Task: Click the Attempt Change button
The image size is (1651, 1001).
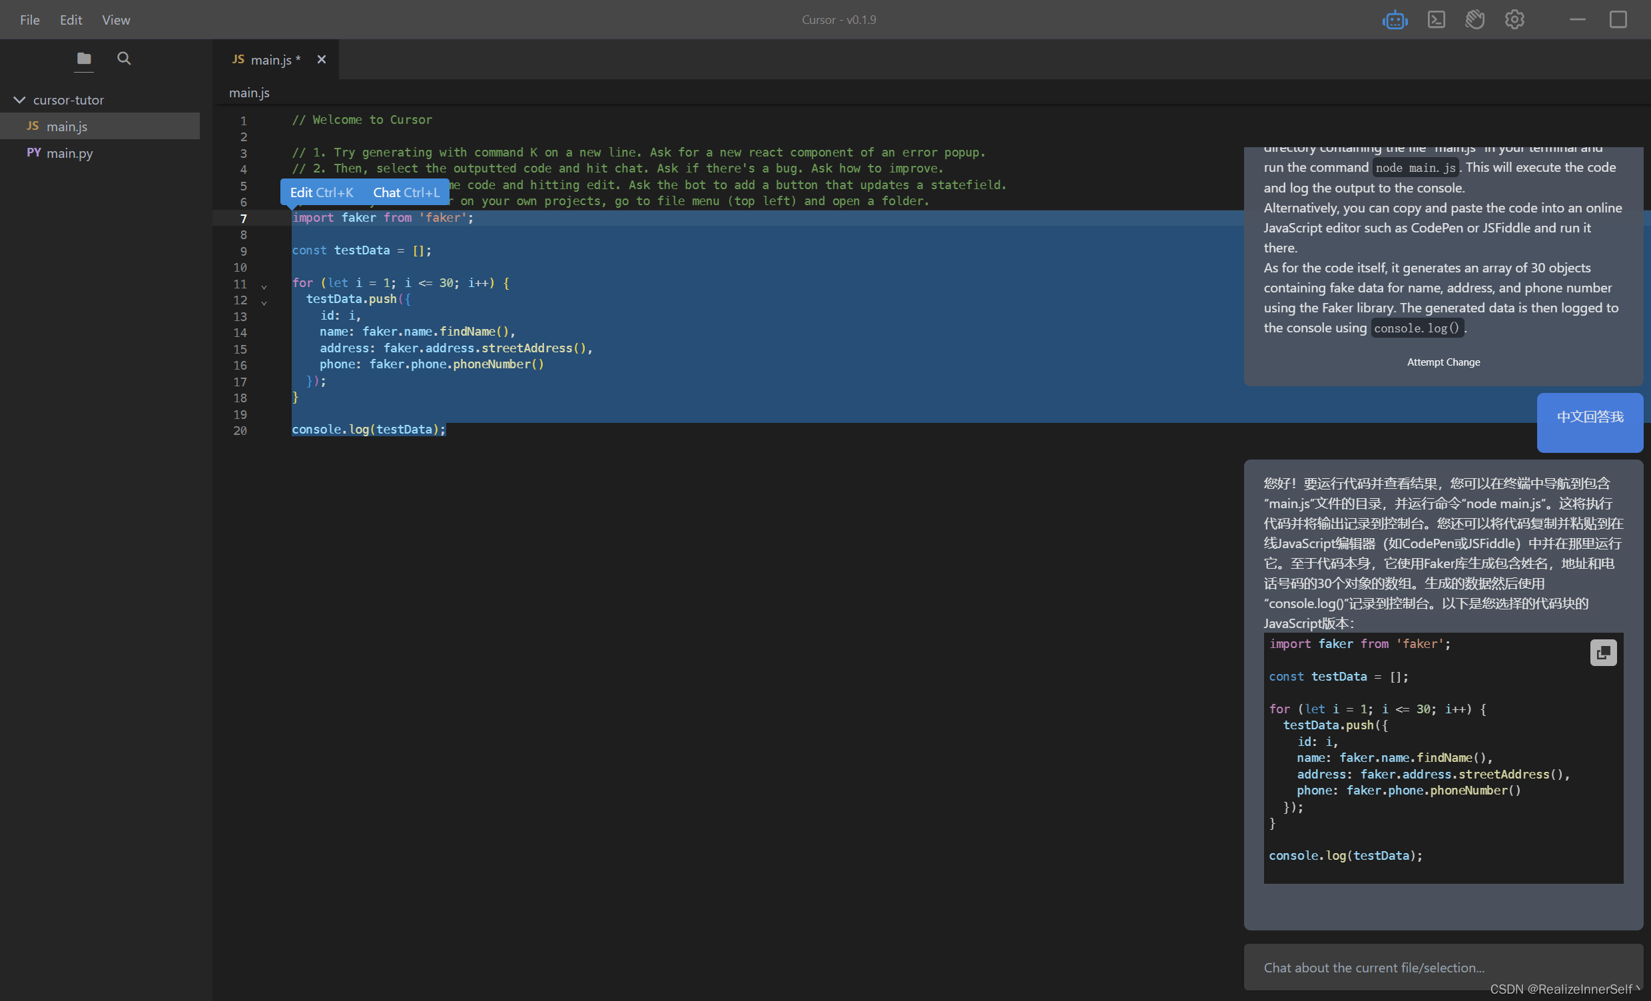Action: coord(1443,362)
